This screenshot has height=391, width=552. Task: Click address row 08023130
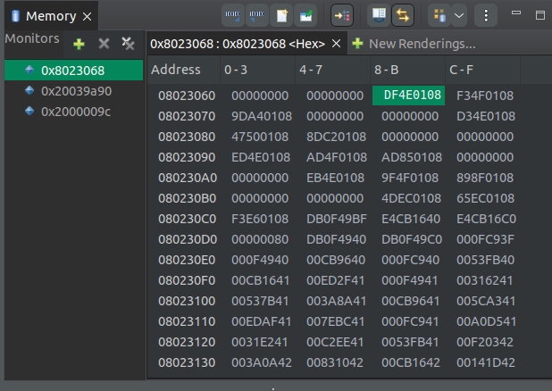click(x=187, y=362)
